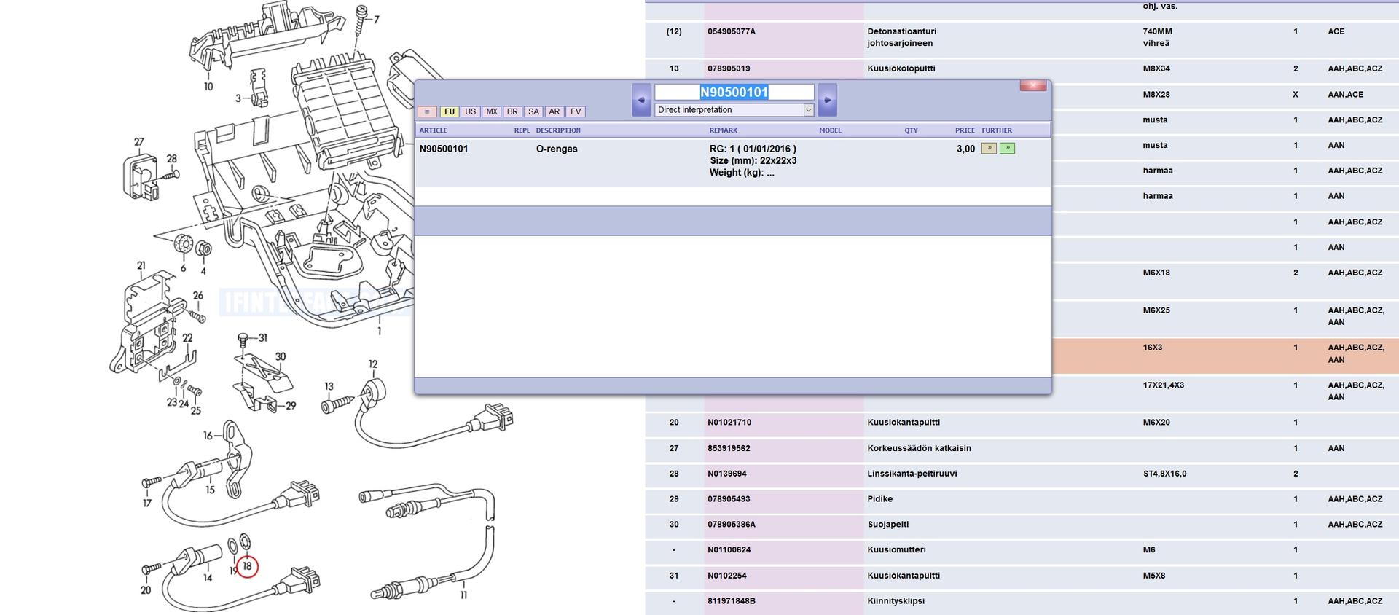The image size is (1399, 615).
Task: Click the right arrow beside part number field
Action: (x=827, y=100)
